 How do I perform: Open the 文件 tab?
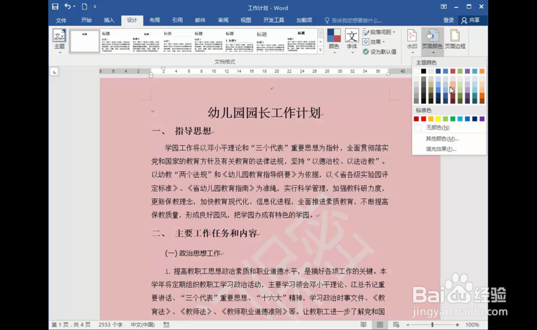coord(61,20)
